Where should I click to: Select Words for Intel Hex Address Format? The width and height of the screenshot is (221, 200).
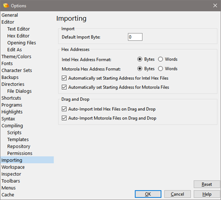160,60
